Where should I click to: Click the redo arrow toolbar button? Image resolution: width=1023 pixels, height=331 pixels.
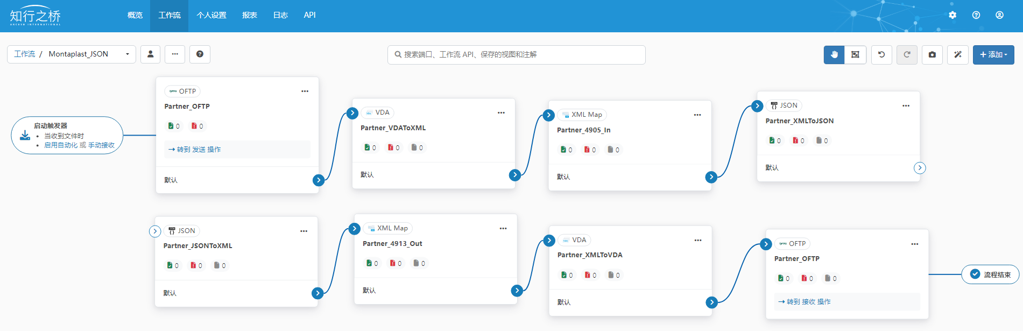907,54
